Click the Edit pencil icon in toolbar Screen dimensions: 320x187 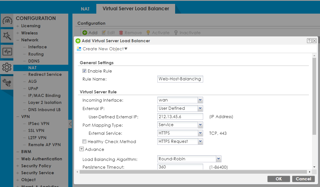click(104, 33)
